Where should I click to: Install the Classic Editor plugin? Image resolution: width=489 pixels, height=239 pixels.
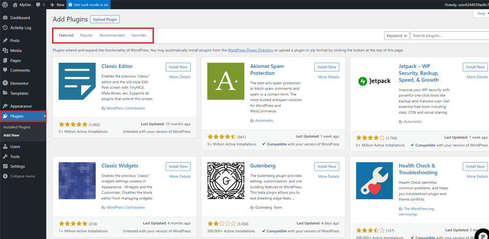178,67
